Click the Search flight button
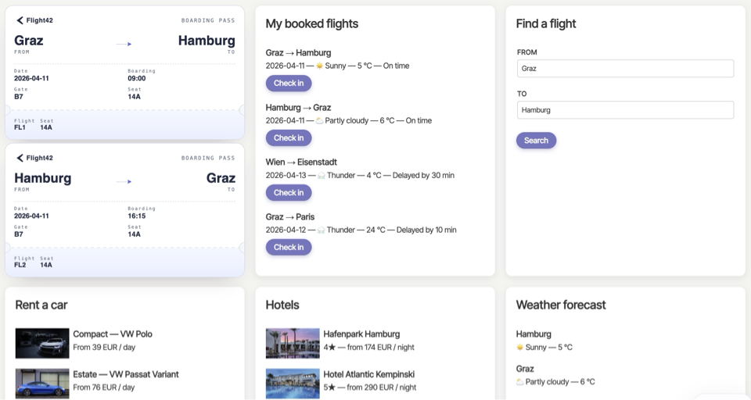 [x=536, y=141]
